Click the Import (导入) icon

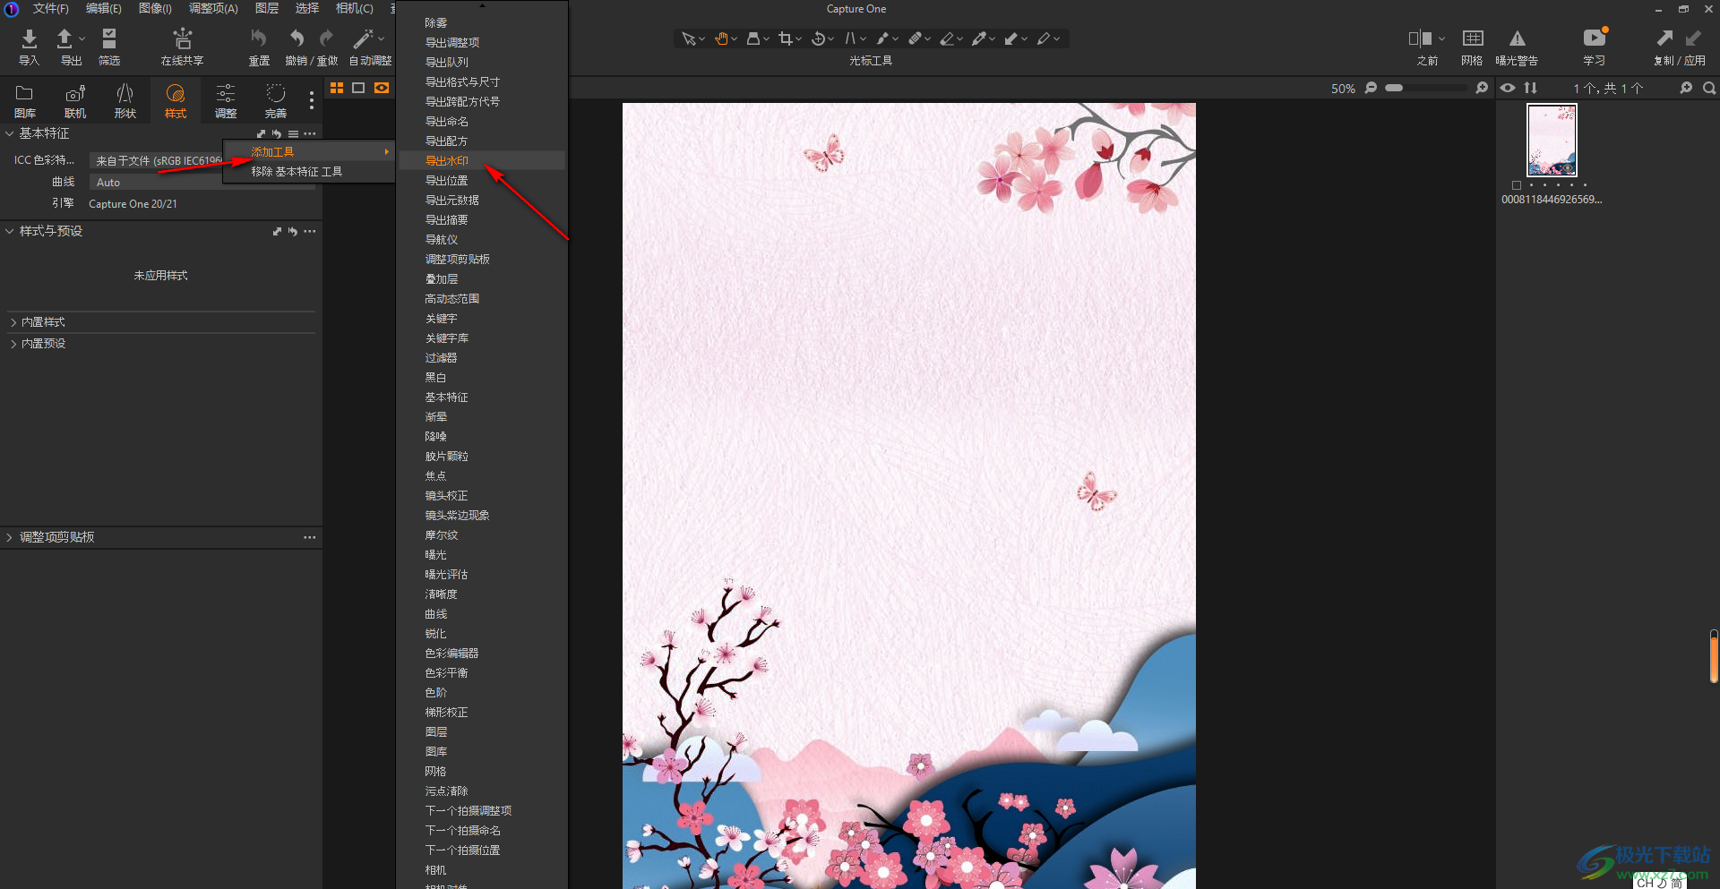click(x=29, y=38)
